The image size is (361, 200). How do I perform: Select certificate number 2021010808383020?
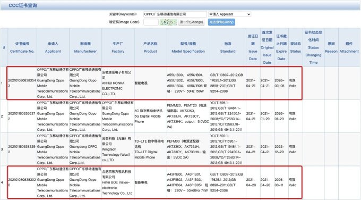(22, 182)
